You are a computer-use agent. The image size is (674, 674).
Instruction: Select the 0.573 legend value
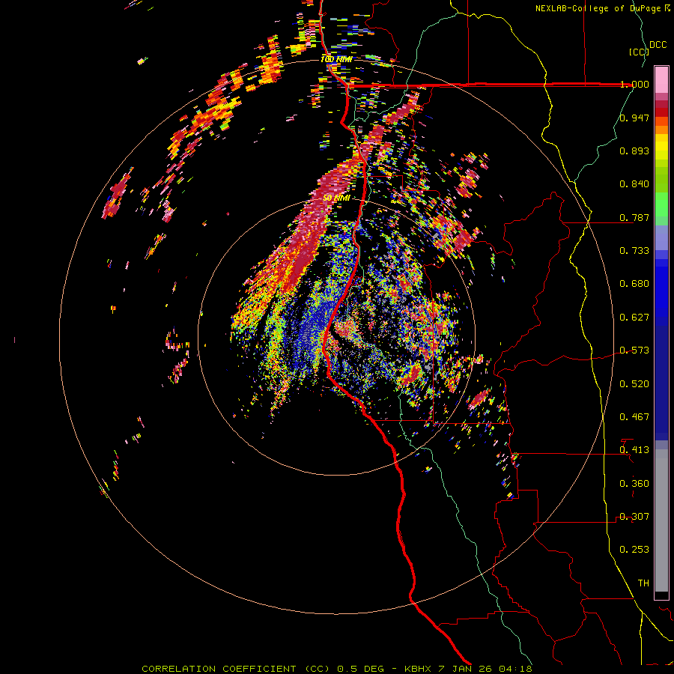(634, 350)
